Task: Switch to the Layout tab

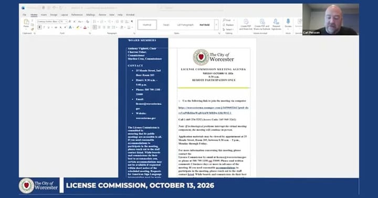Action: (x=64, y=15)
